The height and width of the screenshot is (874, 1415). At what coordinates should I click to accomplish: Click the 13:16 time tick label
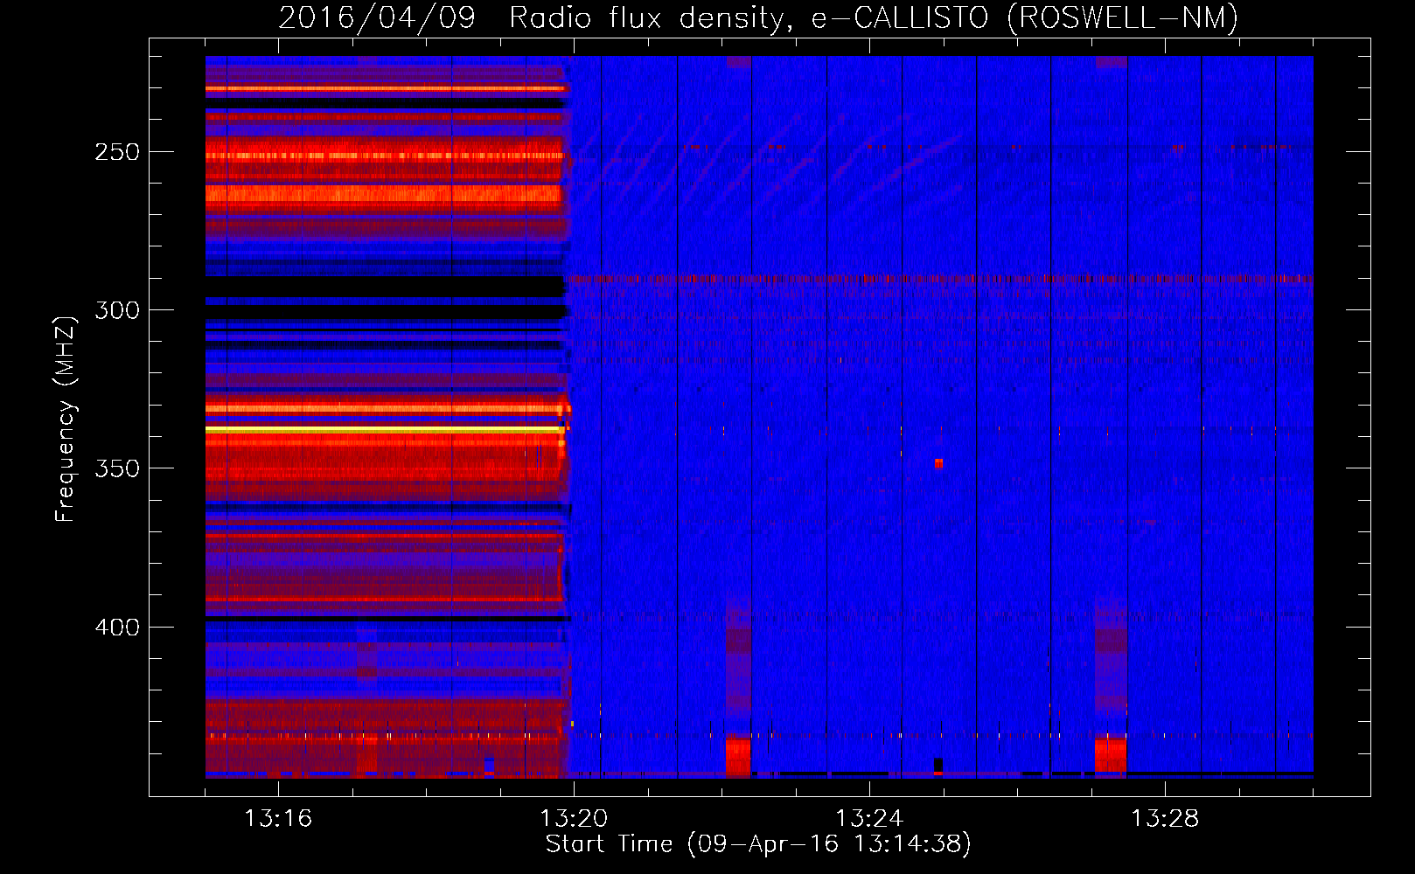click(278, 819)
